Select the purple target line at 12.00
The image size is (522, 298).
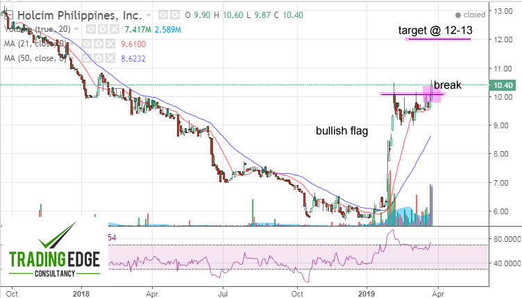point(439,40)
